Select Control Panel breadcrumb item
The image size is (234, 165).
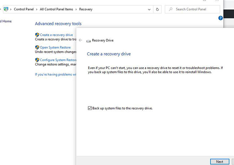pyautogui.click(x=24, y=9)
